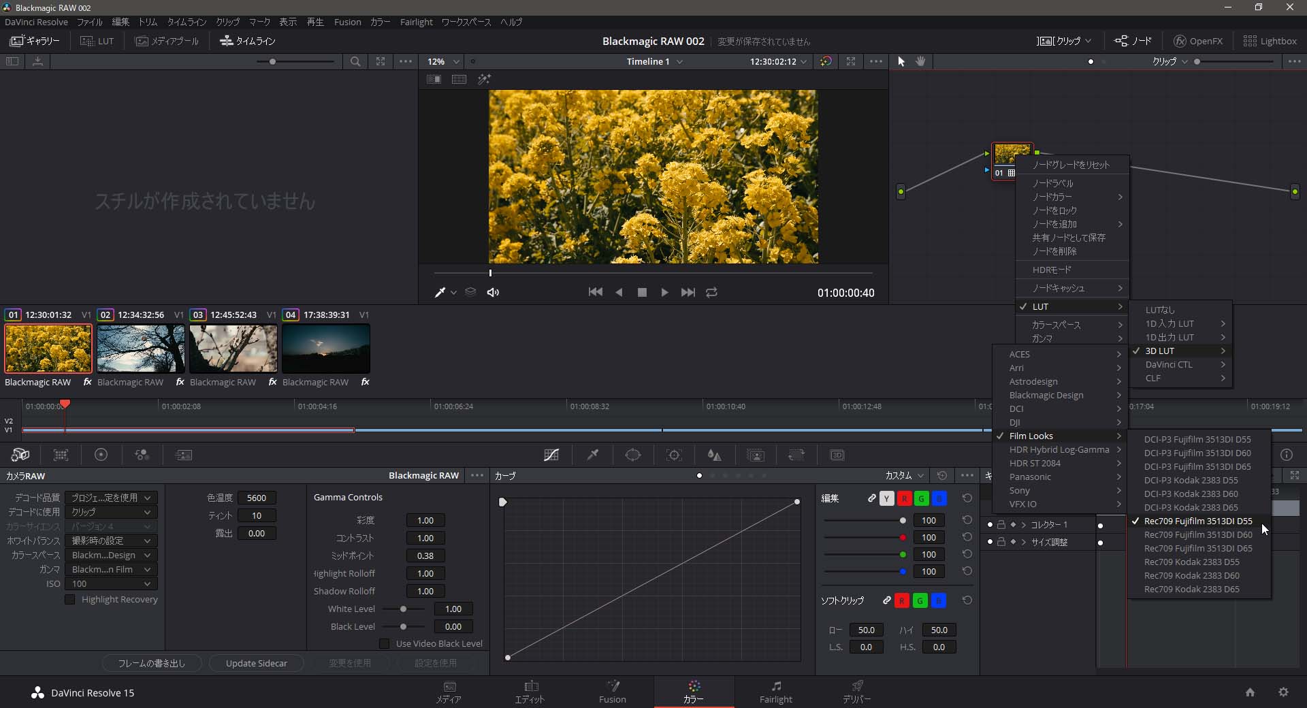Enable Highlight Recovery checkbox
The width and height of the screenshot is (1307, 708).
tap(69, 599)
